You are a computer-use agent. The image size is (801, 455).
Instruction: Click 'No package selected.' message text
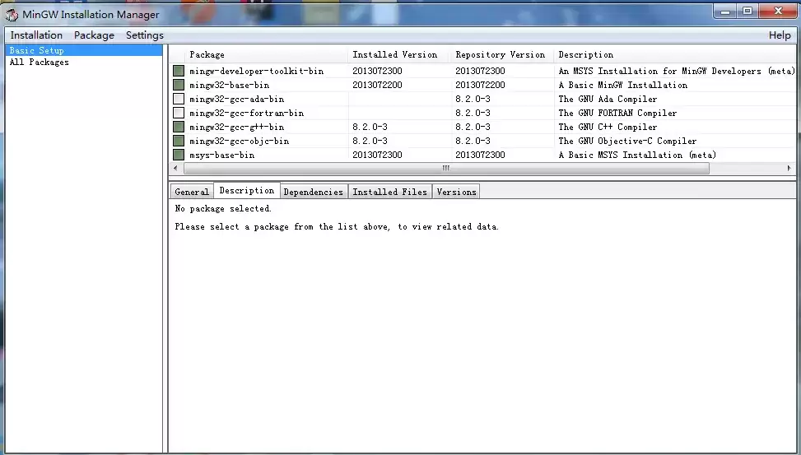pos(223,208)
